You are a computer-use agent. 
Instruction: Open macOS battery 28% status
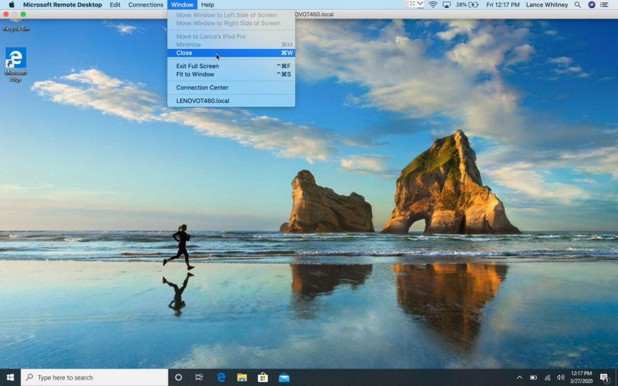467,5
